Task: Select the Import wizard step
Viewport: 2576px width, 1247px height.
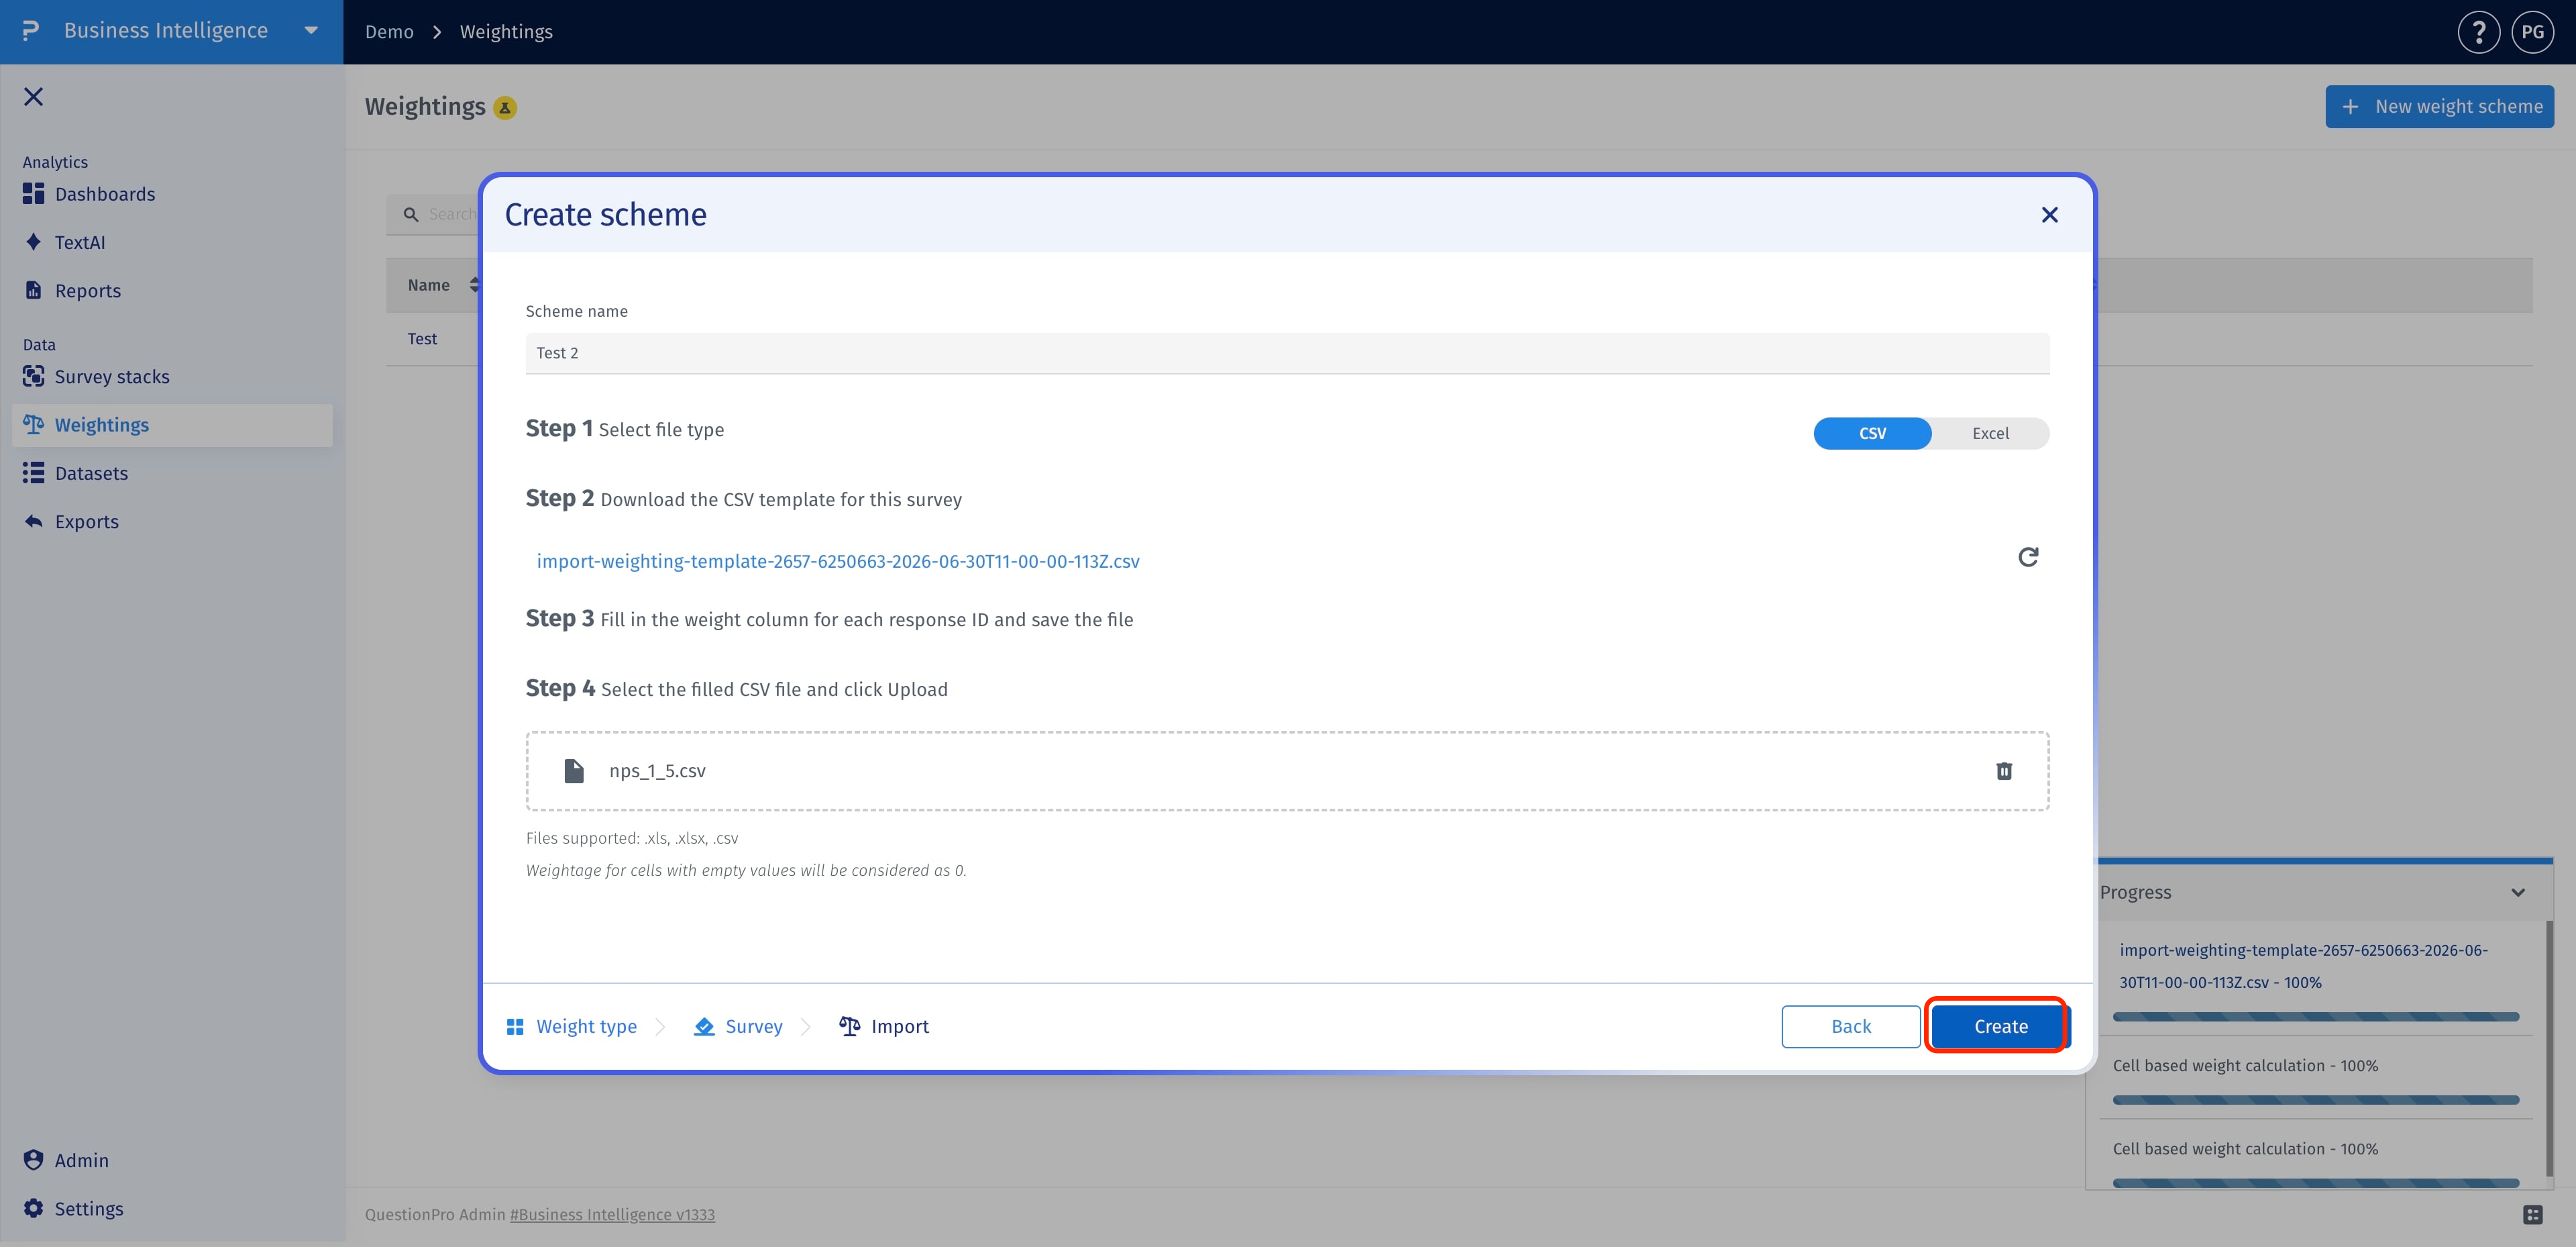Action: coord(884,1026)
